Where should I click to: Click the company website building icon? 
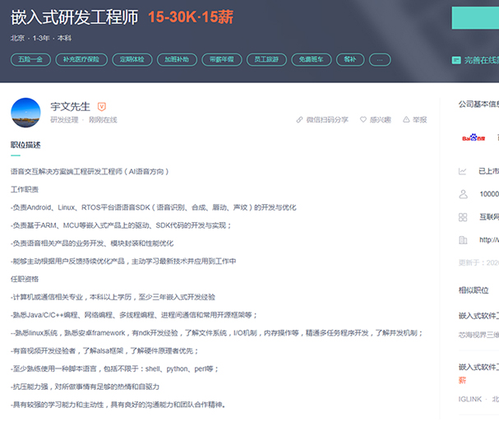(x=463, y=240)
